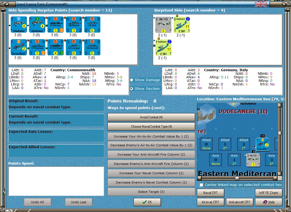The height and width of the screenshot is (212, 291).
Task: Click the map's horizontal scrollbar thumb
Action: [237, 178]
